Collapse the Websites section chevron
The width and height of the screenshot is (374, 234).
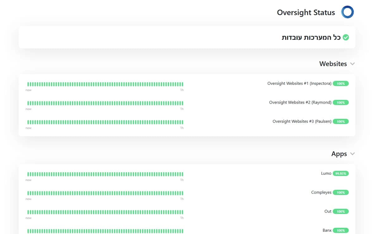pos(352,64)
